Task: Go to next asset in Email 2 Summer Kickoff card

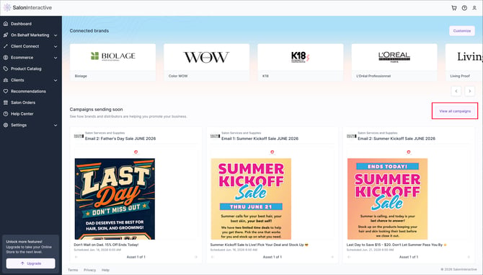Action: [469, 257]
